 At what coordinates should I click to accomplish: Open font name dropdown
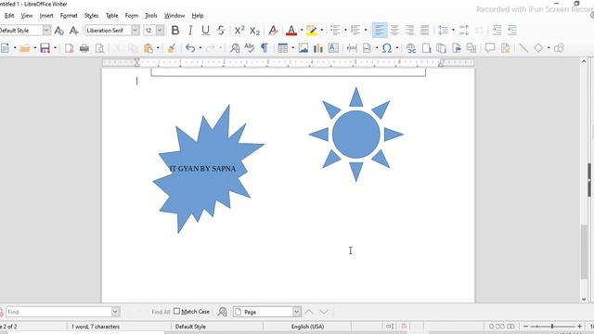[136, 31]
